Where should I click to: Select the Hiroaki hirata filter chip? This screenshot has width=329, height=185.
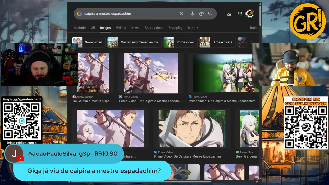coord(217,42)
